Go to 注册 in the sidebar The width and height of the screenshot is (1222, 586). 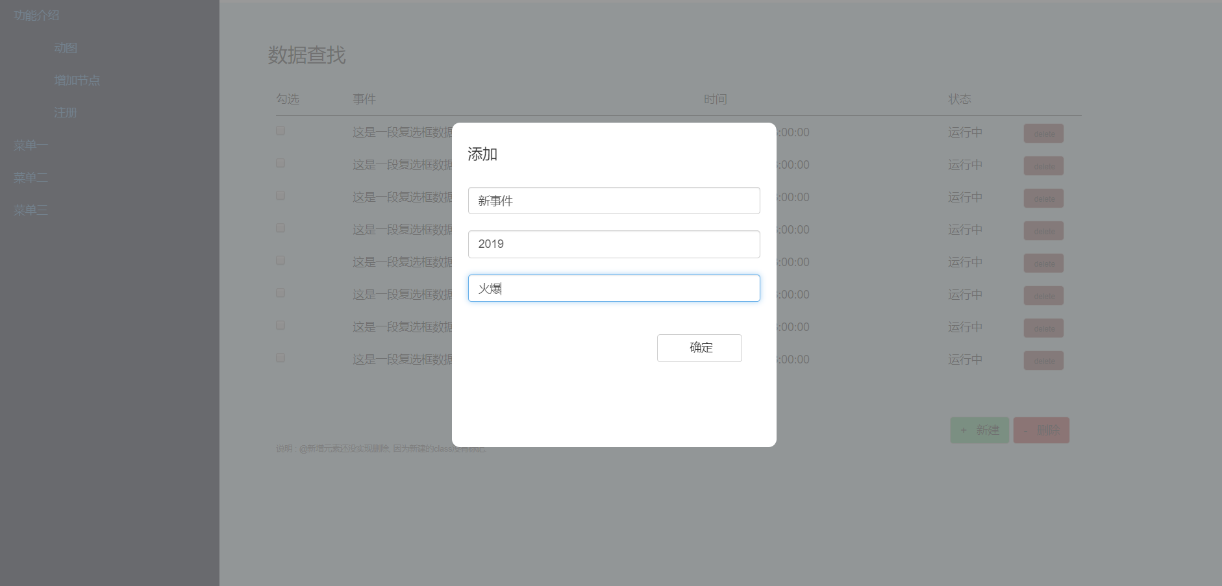pos(66,112)
